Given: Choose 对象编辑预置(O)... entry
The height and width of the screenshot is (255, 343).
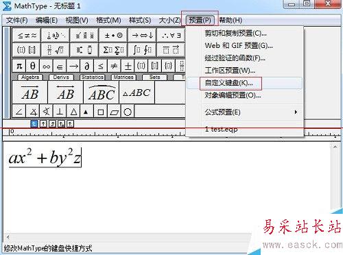Looking at the screenshot, I should coord(245,95).
